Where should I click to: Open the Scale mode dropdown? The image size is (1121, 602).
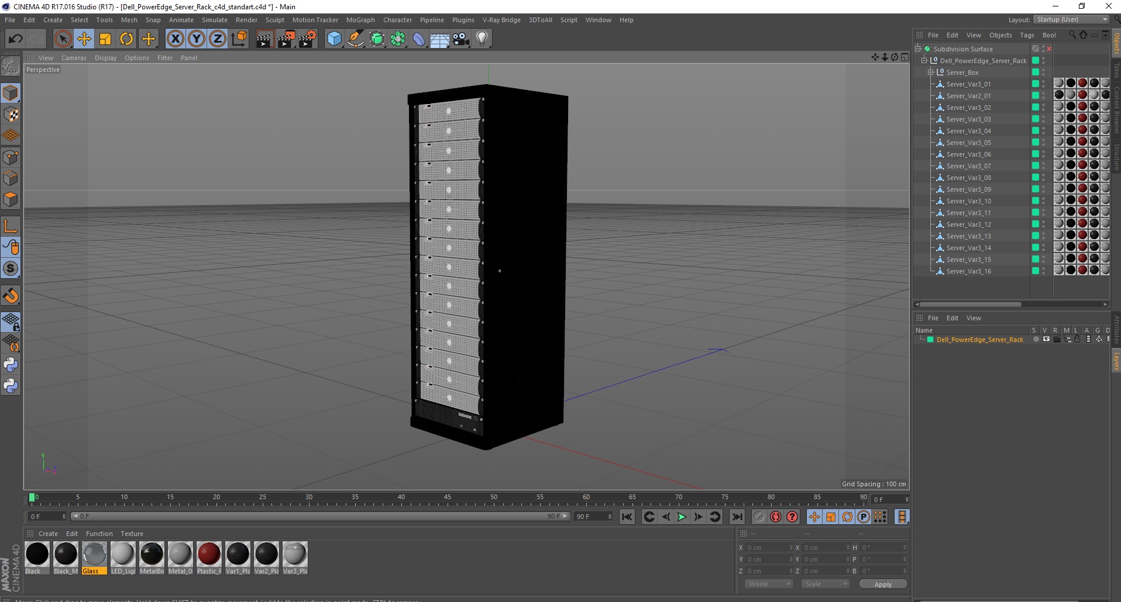[x=825, y=584]
